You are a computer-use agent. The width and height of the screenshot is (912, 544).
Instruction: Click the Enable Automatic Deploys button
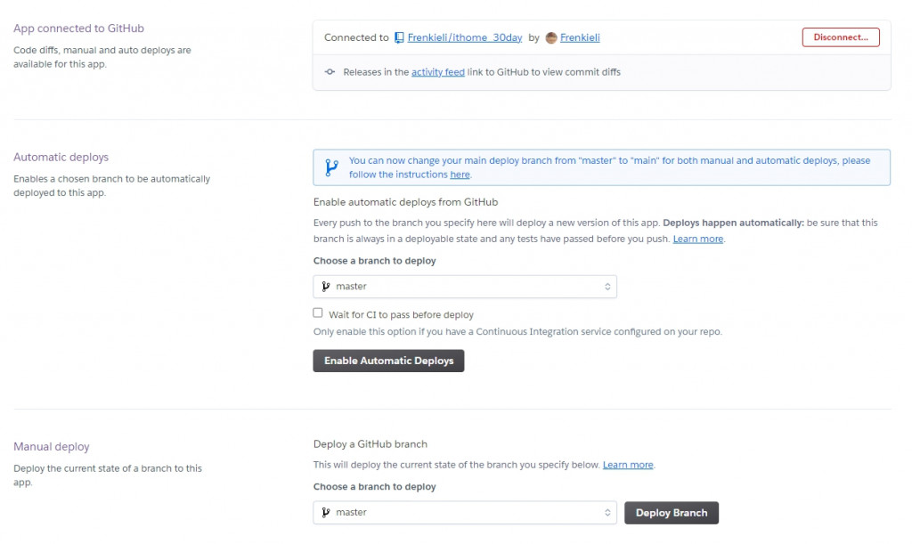coord(388,361)
